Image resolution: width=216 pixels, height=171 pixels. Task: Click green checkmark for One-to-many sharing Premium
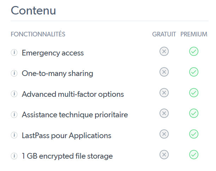[x=194, y=72]
